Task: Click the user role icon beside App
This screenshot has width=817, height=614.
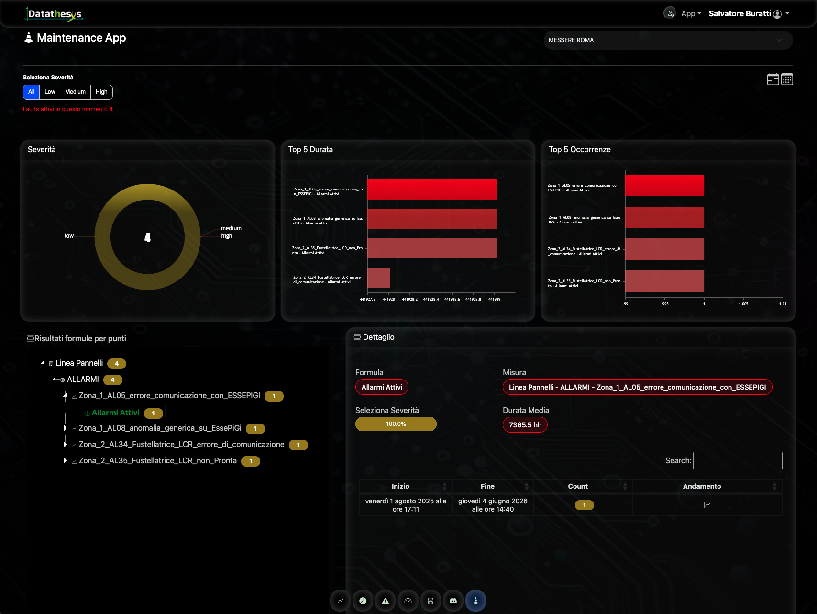Action: pos(670,13)
